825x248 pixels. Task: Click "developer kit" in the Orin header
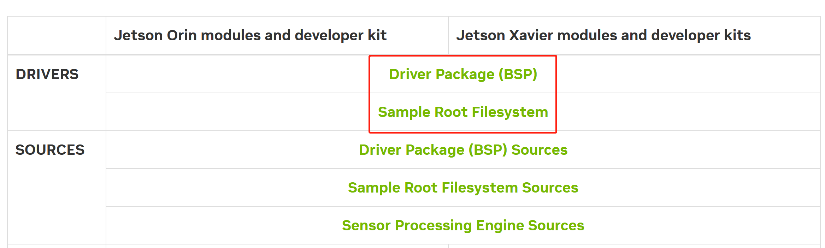pyautogui.click(x=341, y=35)
